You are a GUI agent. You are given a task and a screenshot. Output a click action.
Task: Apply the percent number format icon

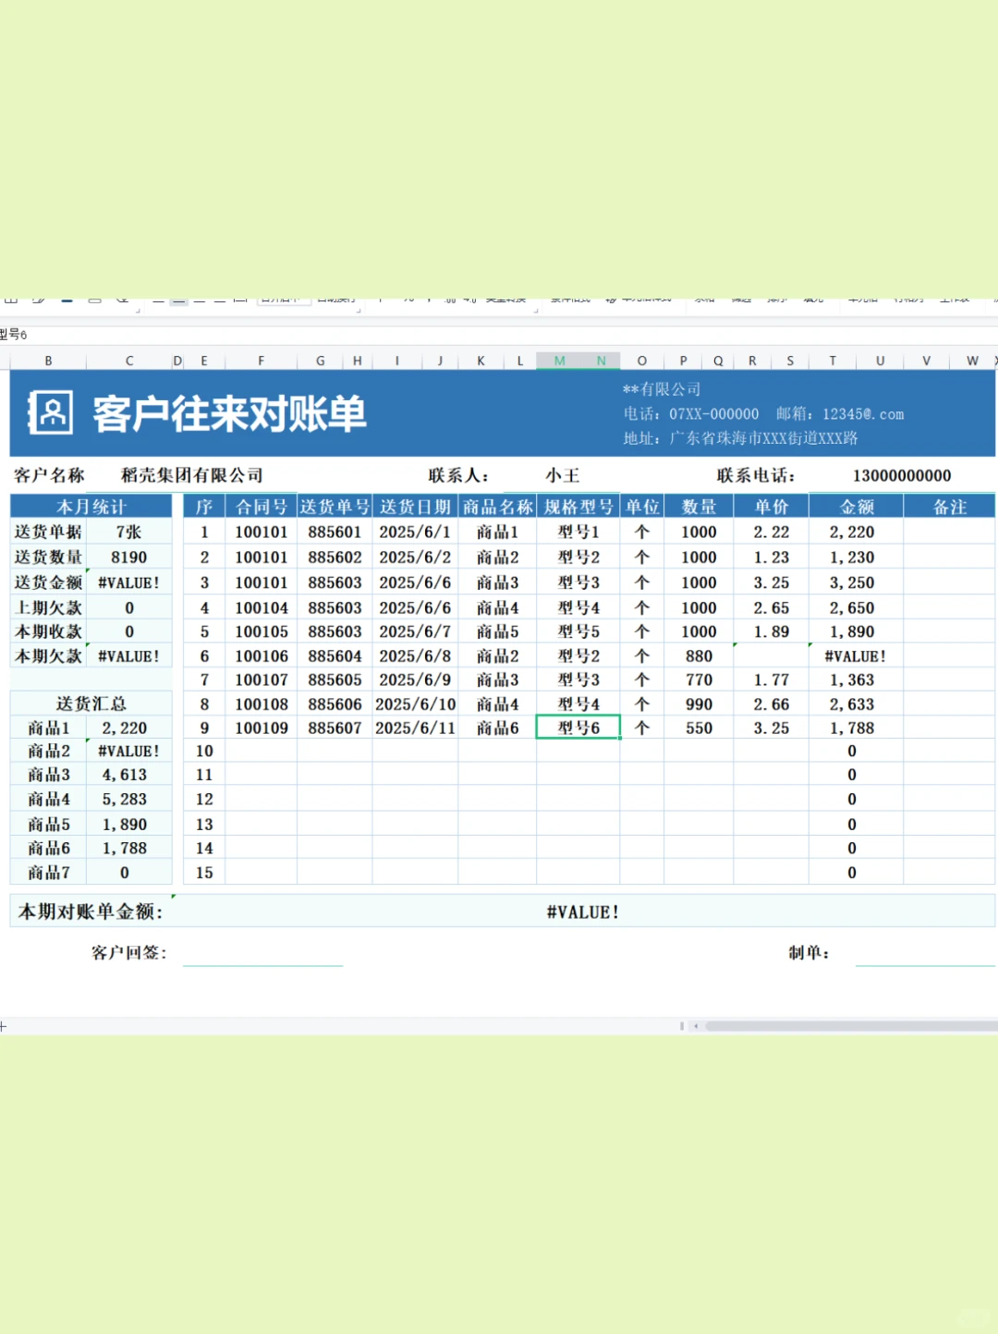pyautogui.click(x=409, y=299)
